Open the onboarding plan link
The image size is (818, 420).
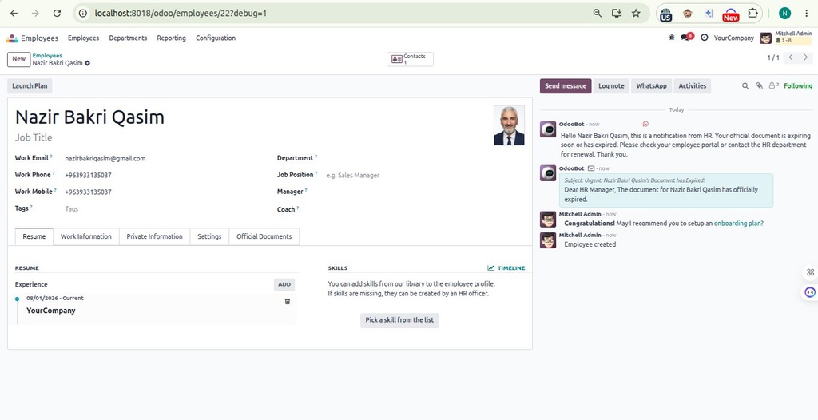pos(739,224)
